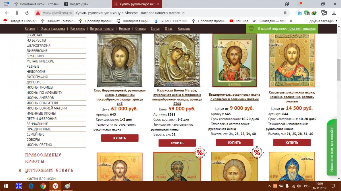The width and height of the screenshot is (341, 191).
Task: Open Microsoft Edge from the taskbar
Action: pos(31,186)
